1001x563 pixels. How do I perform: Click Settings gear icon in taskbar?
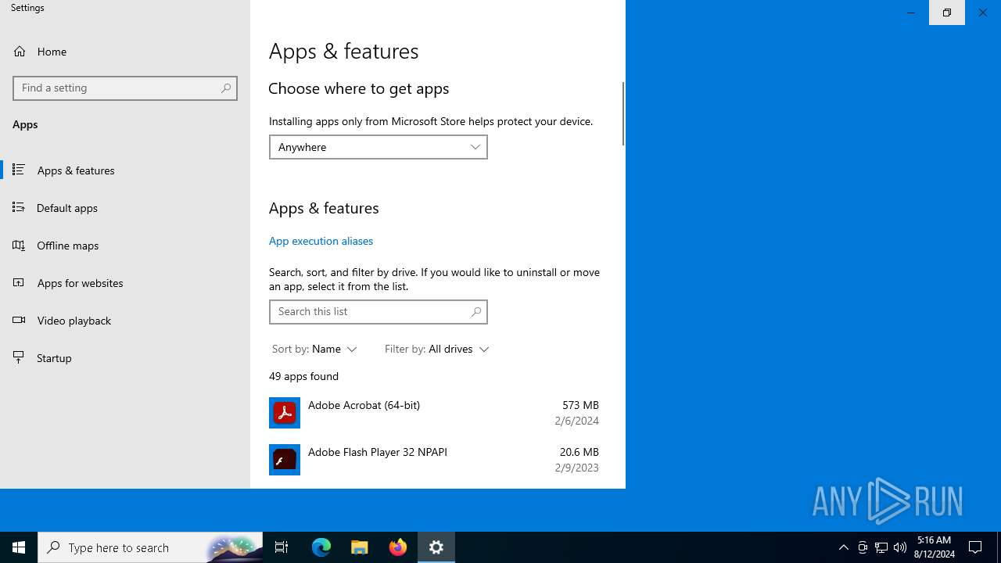click(436, 547)
